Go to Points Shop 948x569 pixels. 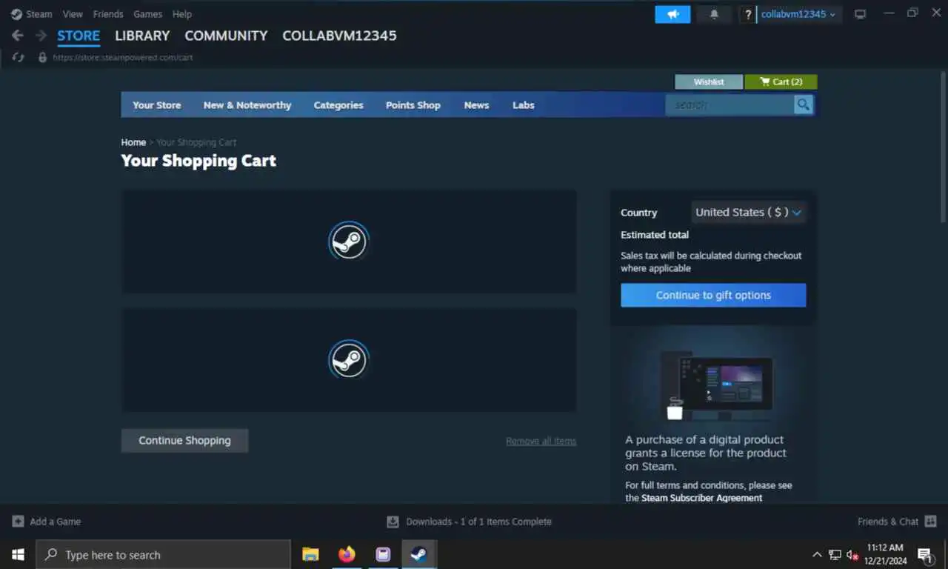click(413, 105)
